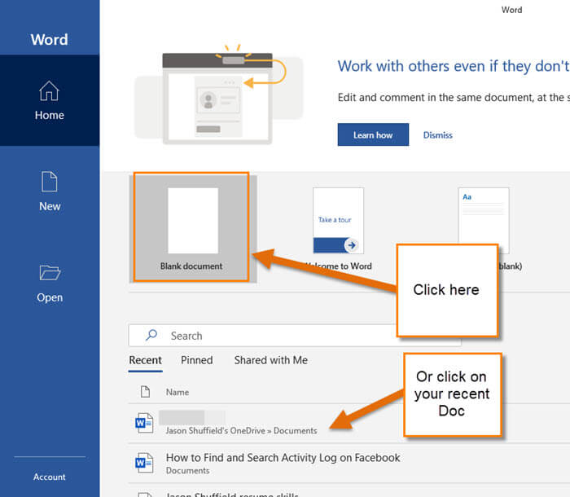The height and width of the screenshot is (497, 570).
Task: Switch to the Pinned tab
Action: coord(197,360)
